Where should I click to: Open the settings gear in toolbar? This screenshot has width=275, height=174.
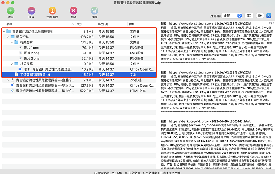(x=260, y=16)
